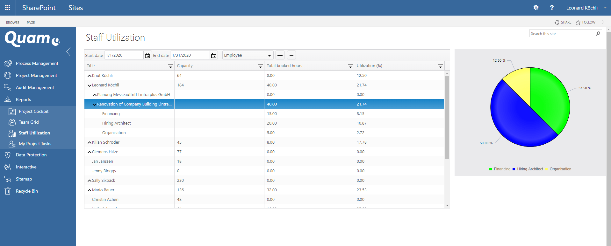
Task: Toggle focus on content mode icon
Action: tap(604, 22)
